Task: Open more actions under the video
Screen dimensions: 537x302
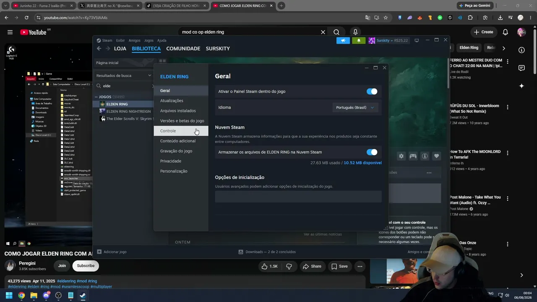Action: [x=360, y=266]
